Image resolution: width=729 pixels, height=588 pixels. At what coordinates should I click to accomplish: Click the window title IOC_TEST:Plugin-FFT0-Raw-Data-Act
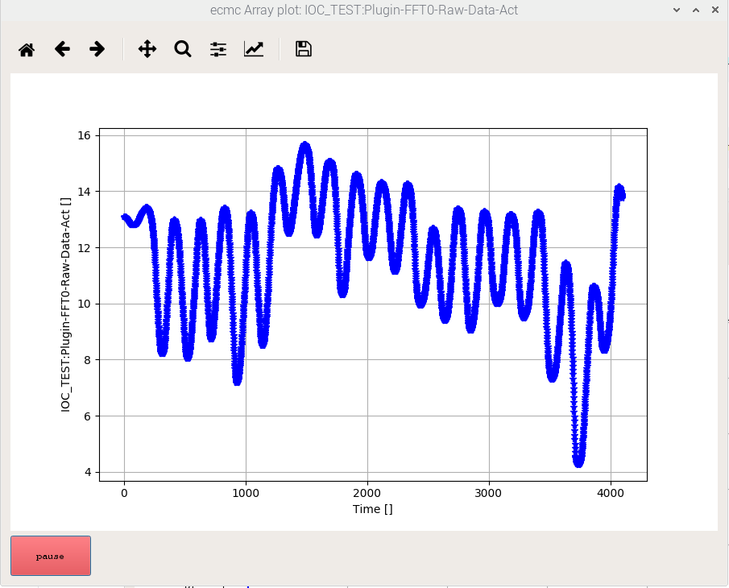pos(364,10)
